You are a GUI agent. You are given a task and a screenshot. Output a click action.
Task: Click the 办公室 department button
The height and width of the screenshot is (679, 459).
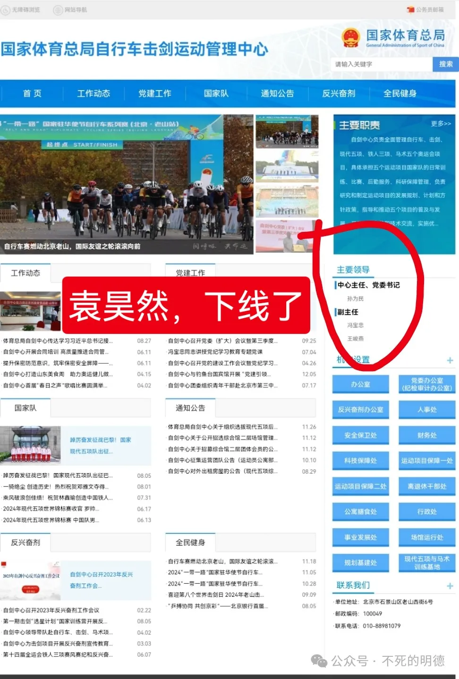coord(360,384)
